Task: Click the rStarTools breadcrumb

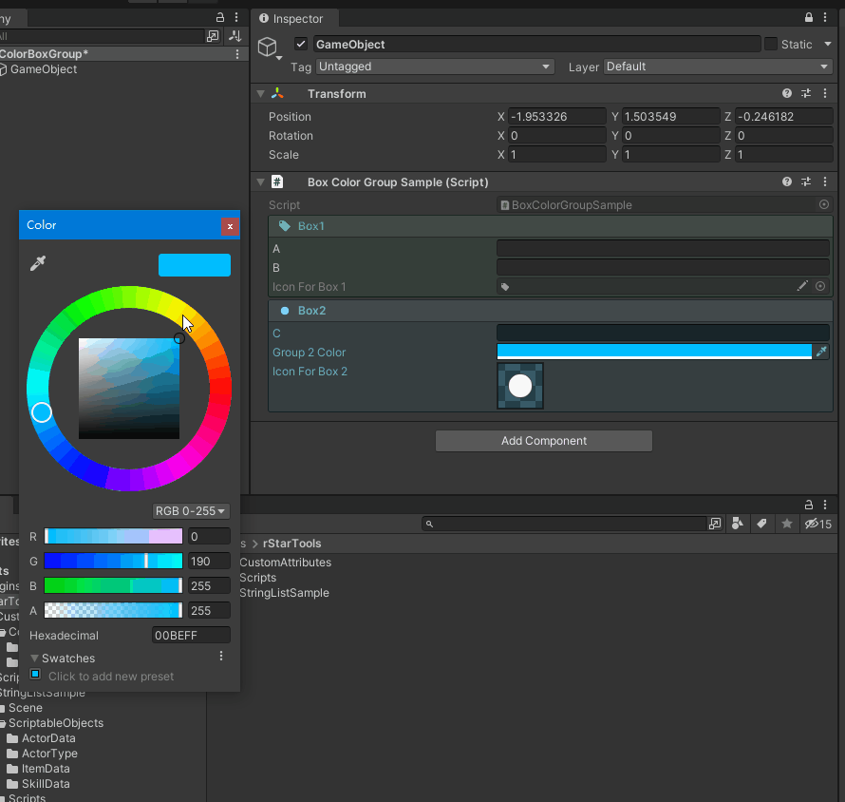Action: (291, 544)
